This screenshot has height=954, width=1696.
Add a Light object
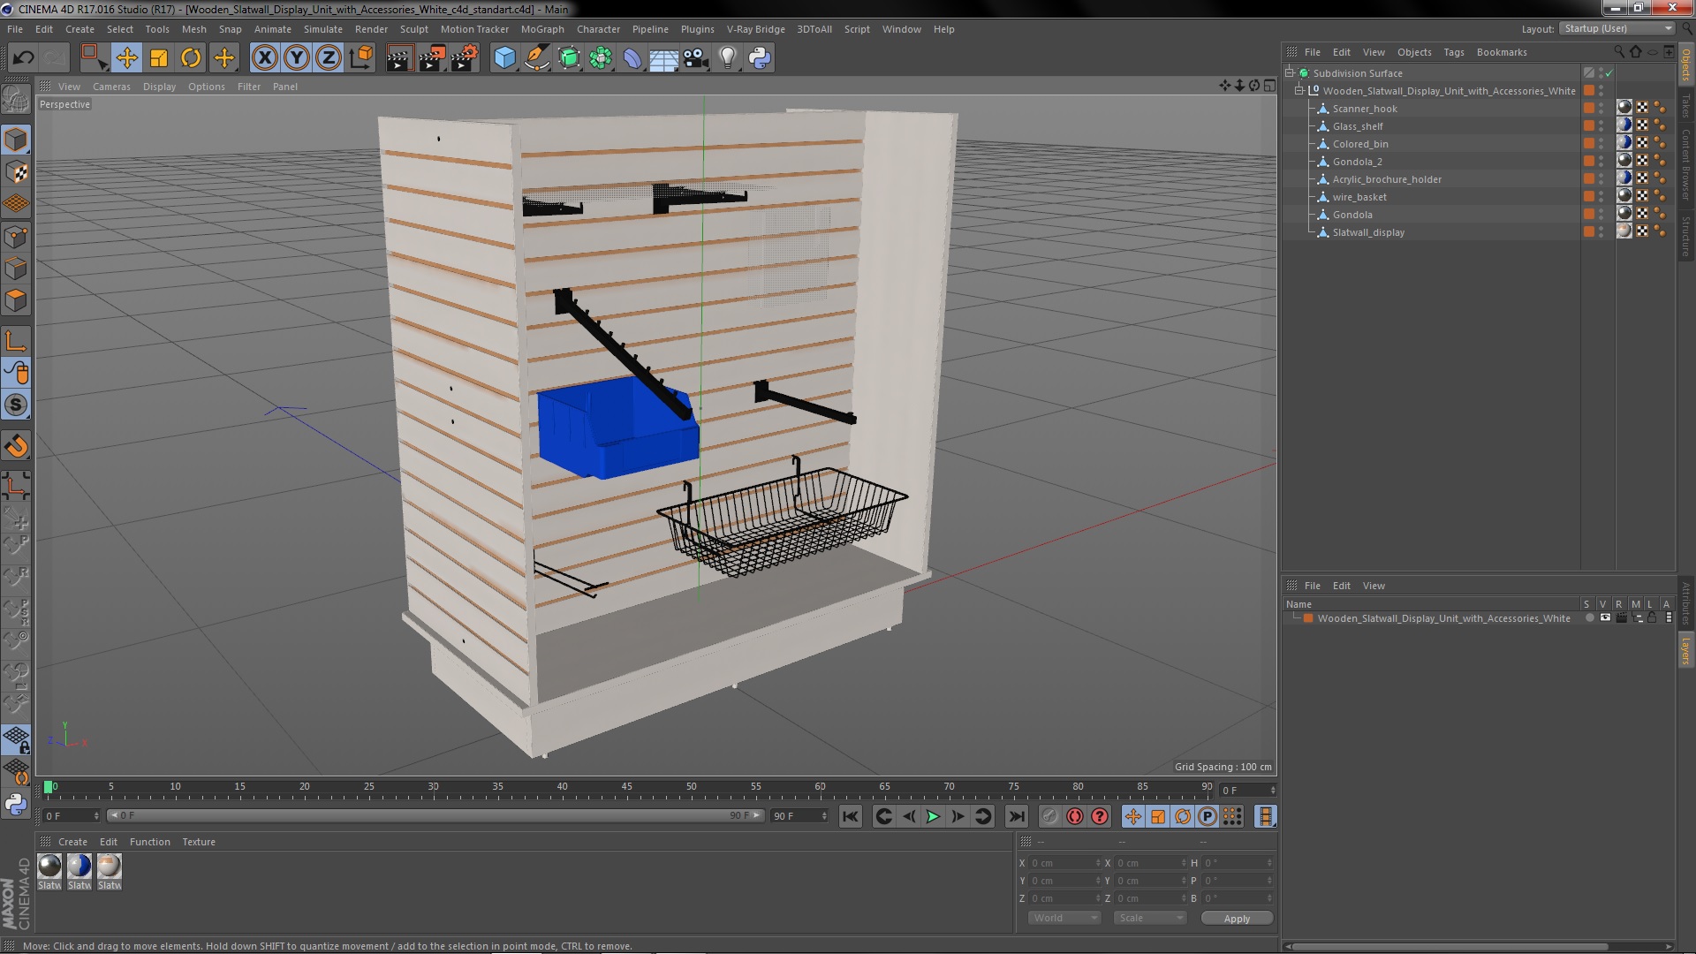728,58
